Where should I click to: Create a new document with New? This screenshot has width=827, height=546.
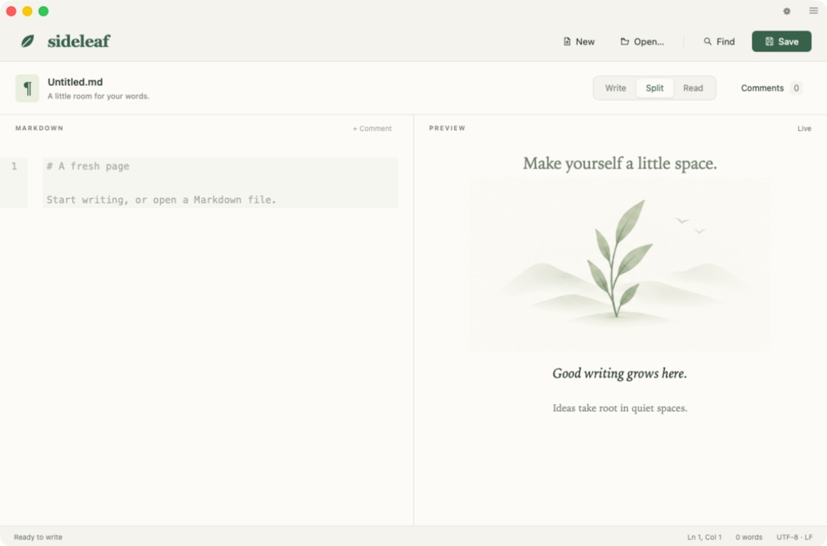click(579, 42)
